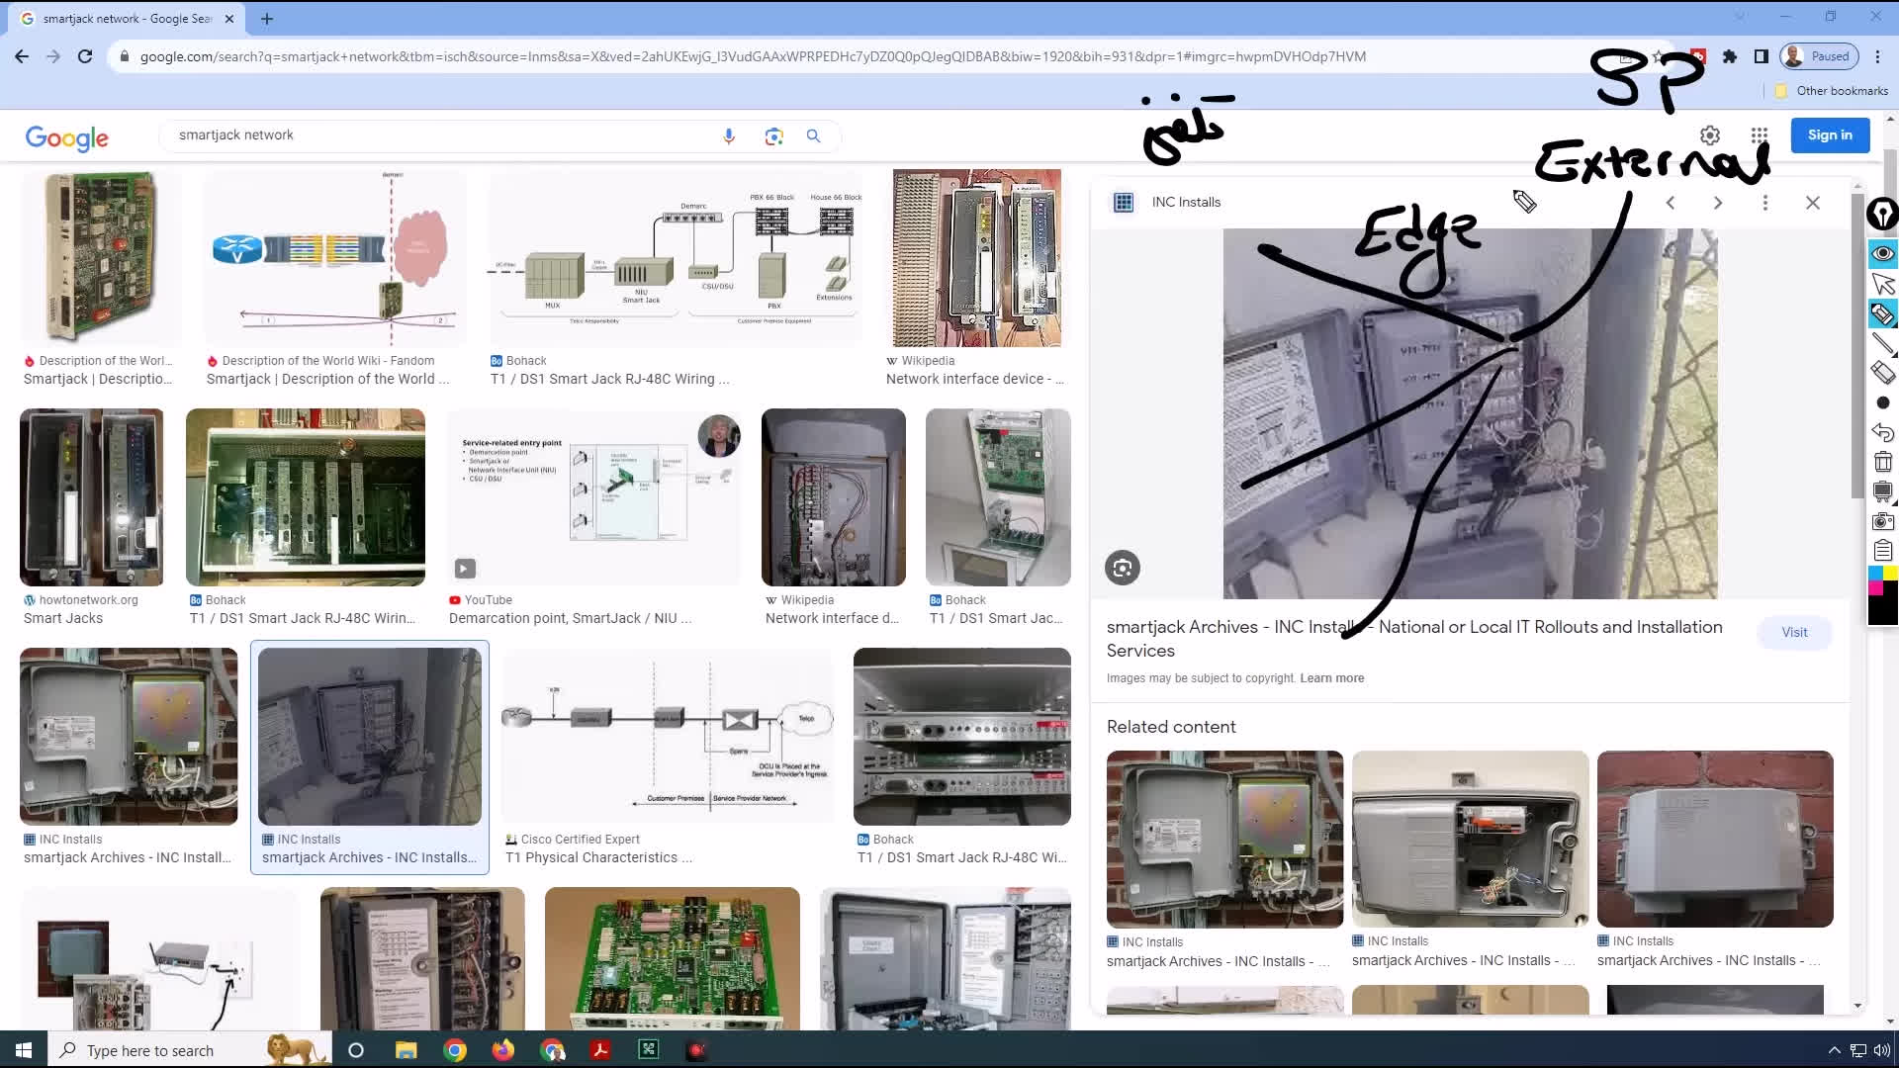Viewport: 1899px width, 1068px height.
Task: Open the Paused profile button
Action: coord(1819,56)
